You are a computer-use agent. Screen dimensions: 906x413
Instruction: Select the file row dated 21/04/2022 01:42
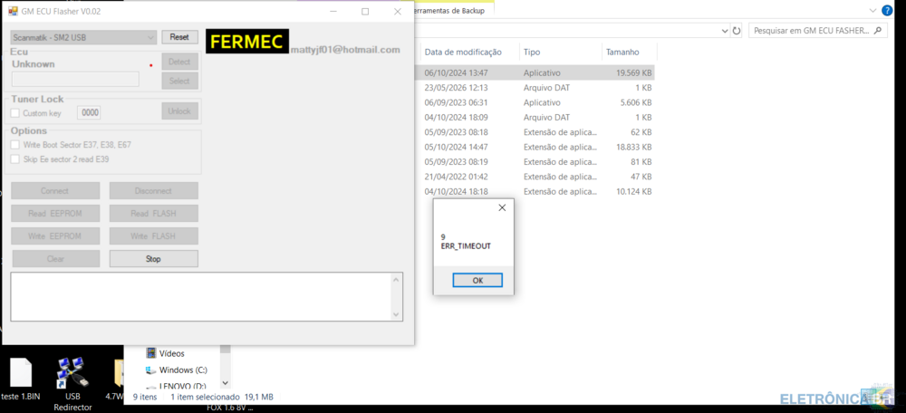pos(535,177)
